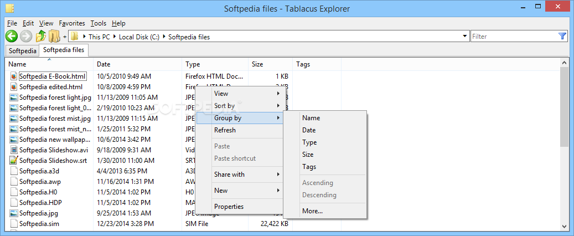The height and width of the screenshot is (236, 574).
Task: Click notepad icon of Softpedia Slideshow.srt
Action: 14,160
